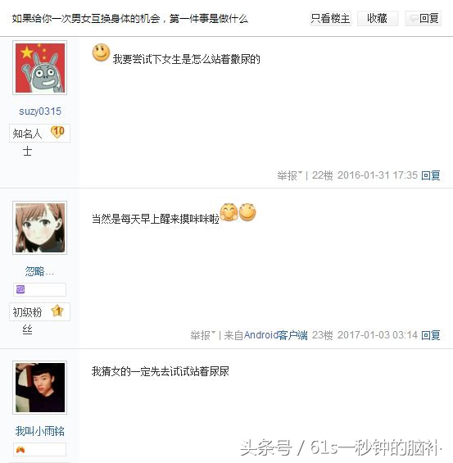Screen dimensions: 453x463
Task: Open the 知名人士 title badge
Action: 27,142
